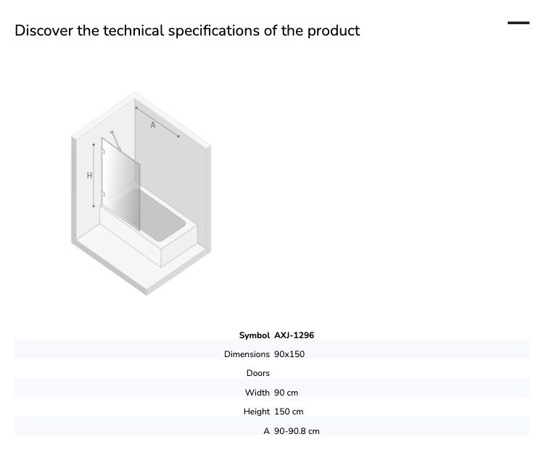Select the AXJ-1296 symbol value
544x450 pixels.
pyautogui.click(x=294, y=335)
